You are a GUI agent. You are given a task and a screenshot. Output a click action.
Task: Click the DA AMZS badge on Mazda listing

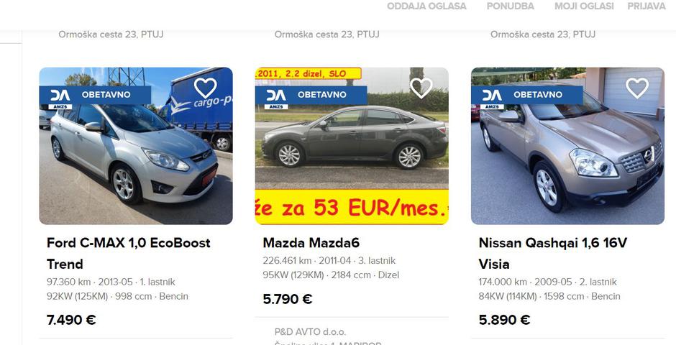point(276,98)
